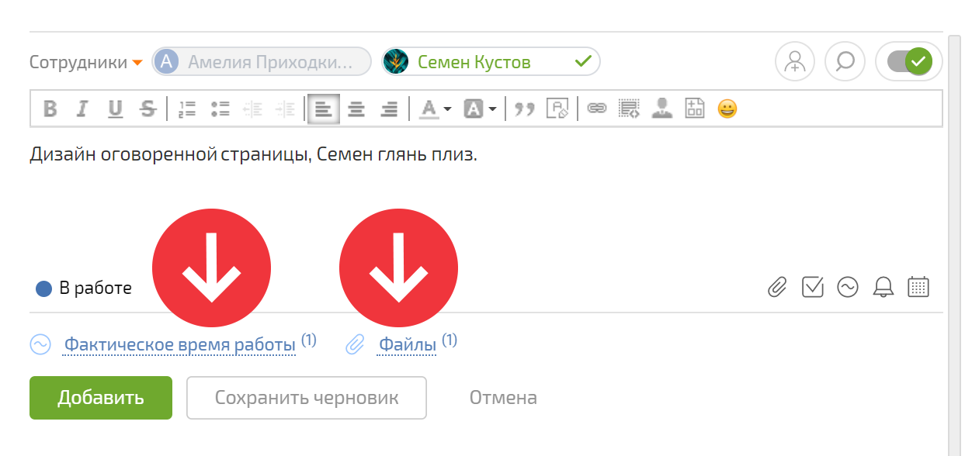Open the background color dropdown arrow

coord(493,110)
